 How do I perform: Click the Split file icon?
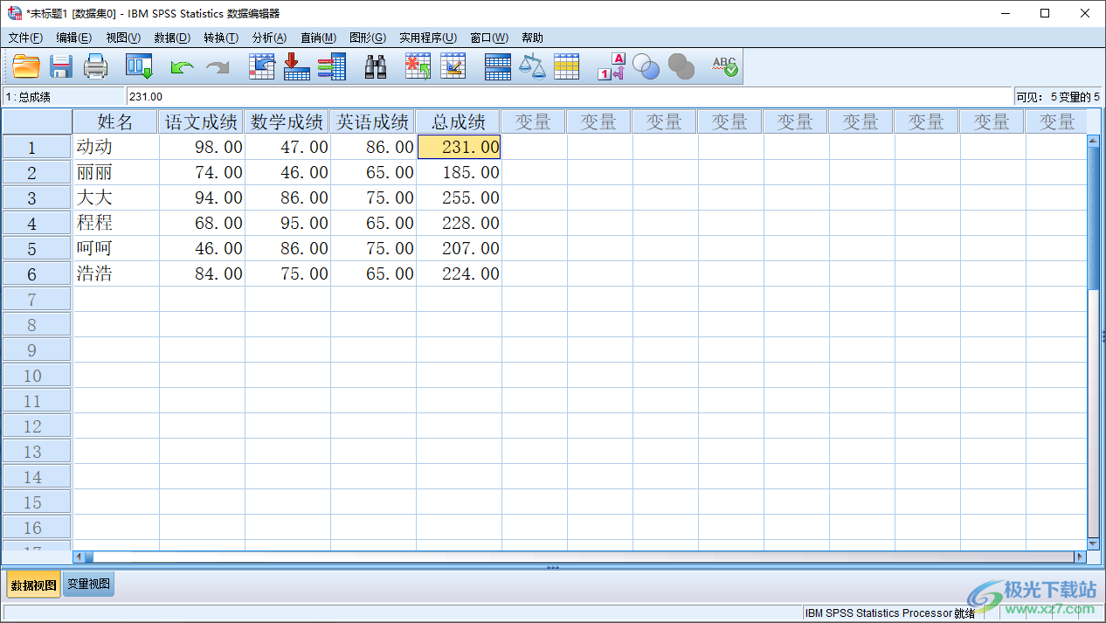pos(498,66)
